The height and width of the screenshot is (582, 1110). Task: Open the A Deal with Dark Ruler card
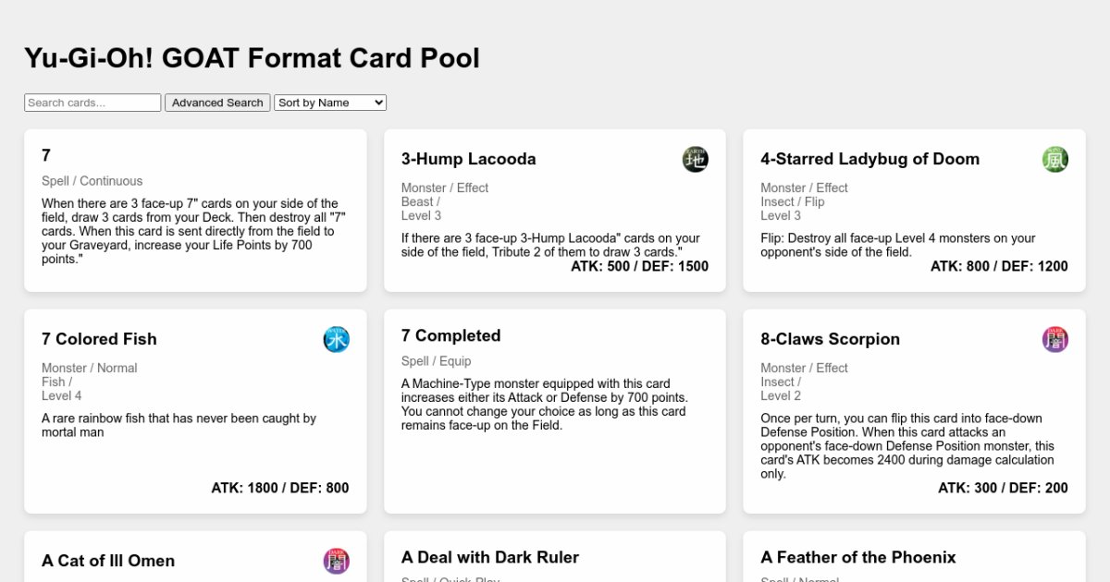click(x=489, y=557)
